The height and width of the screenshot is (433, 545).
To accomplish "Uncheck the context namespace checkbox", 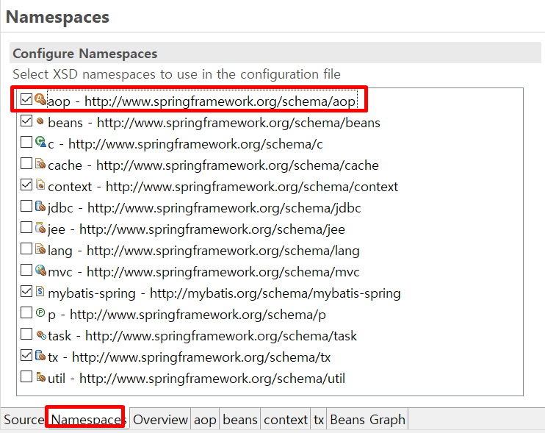I will pos(26,185).
